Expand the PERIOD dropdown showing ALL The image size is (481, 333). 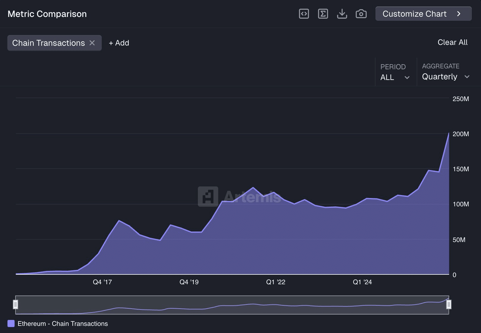[395, 77]
